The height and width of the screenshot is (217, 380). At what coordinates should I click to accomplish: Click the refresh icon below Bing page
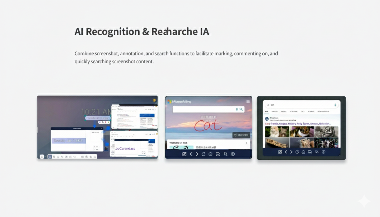(x=203, y=154)
